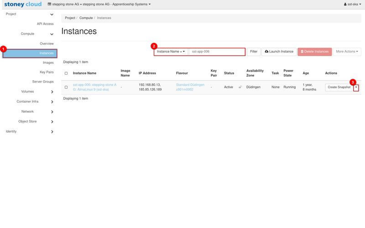The image size is (365, 228).
Task: Open the Instance Name filter dropdown
Action: tap(171, 52)
